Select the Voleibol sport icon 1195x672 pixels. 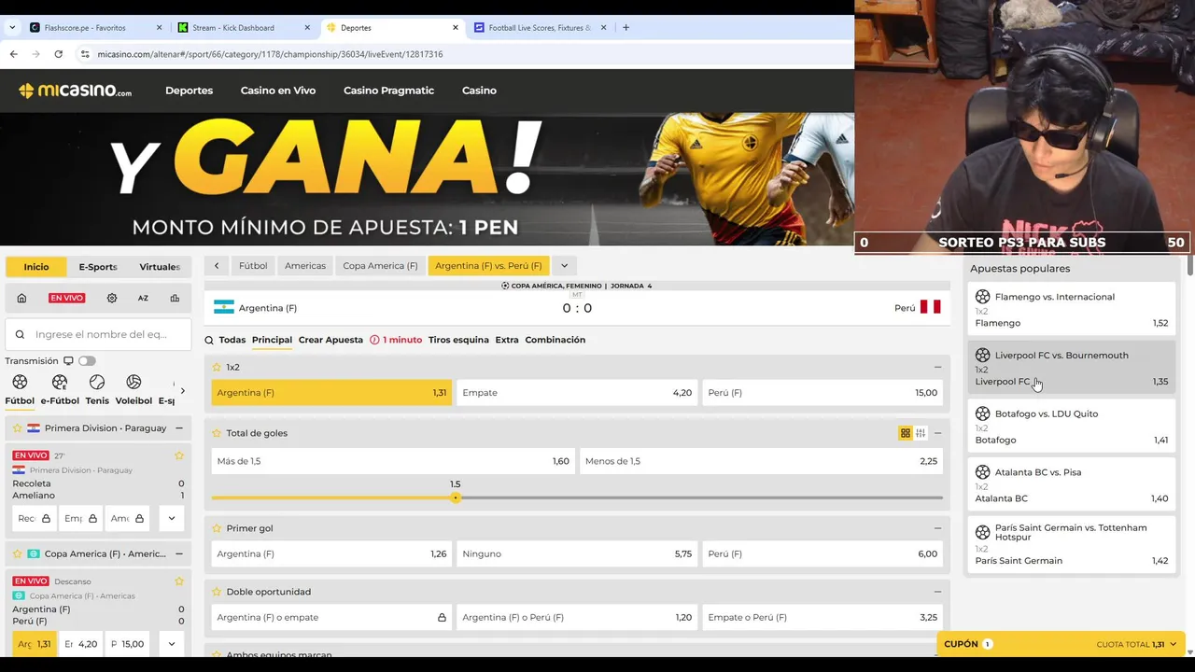134,383
